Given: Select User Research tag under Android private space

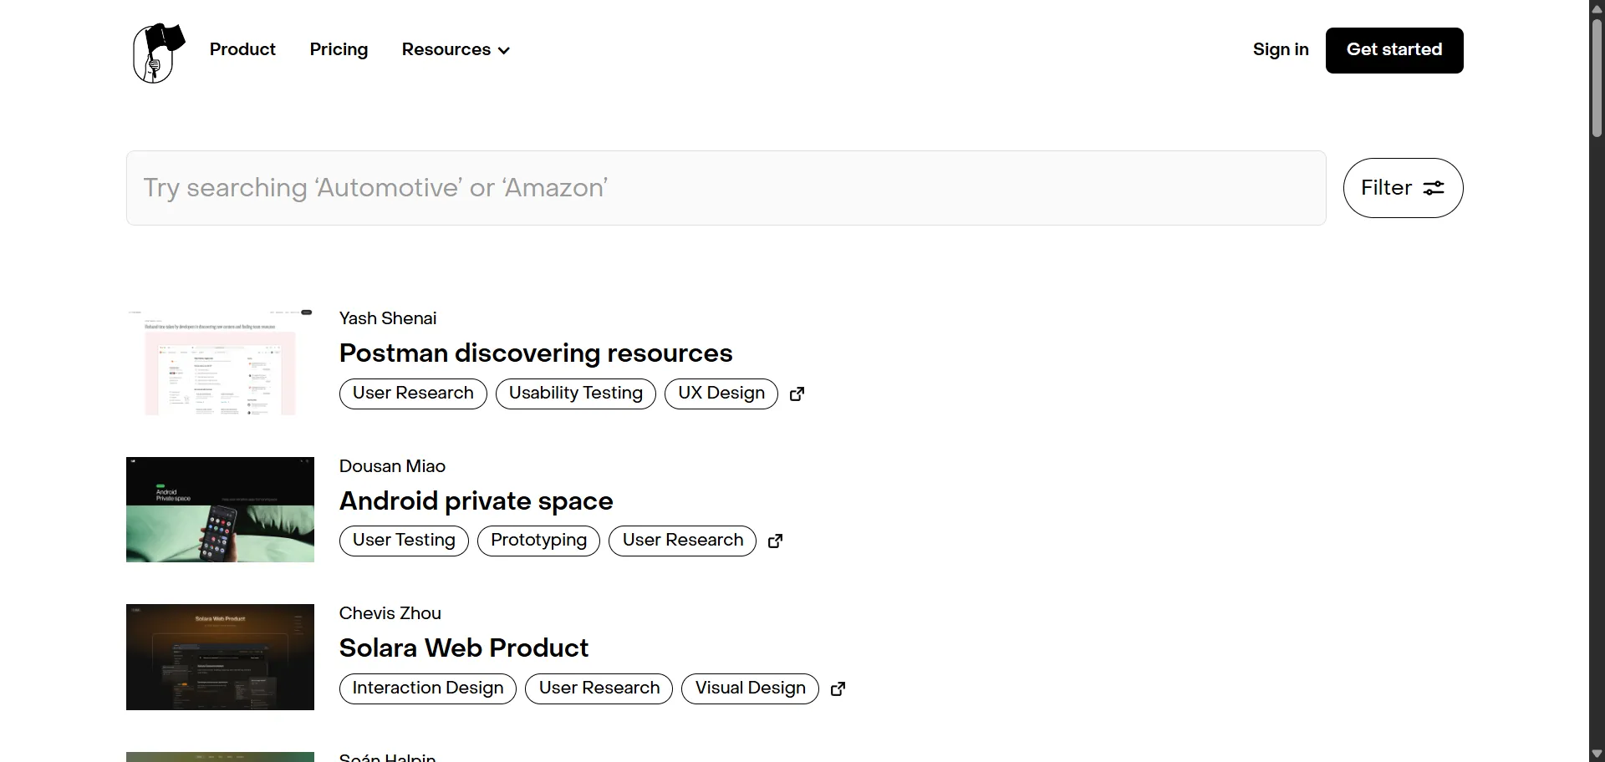Looking at the screenshot, I should point(683,541).
